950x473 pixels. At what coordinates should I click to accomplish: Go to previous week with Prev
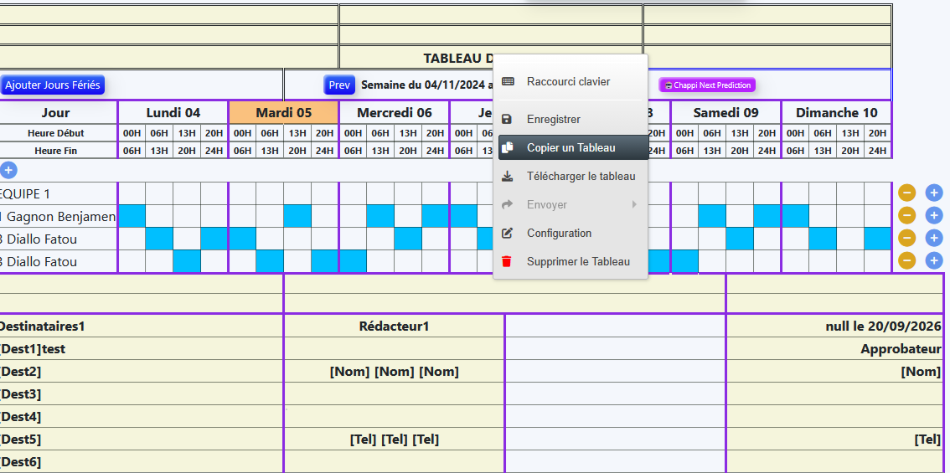(339, 85)
